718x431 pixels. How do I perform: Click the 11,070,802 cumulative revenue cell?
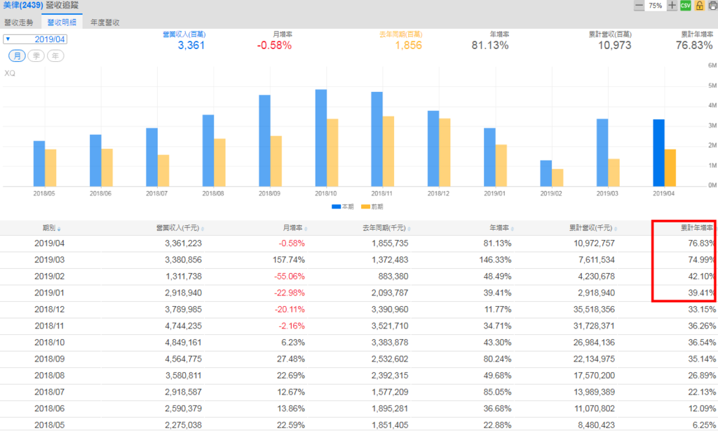click(x=594, y=409)
